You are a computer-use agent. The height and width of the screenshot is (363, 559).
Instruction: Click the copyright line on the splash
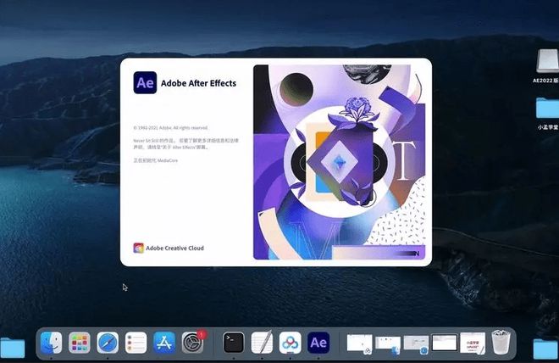170,127
